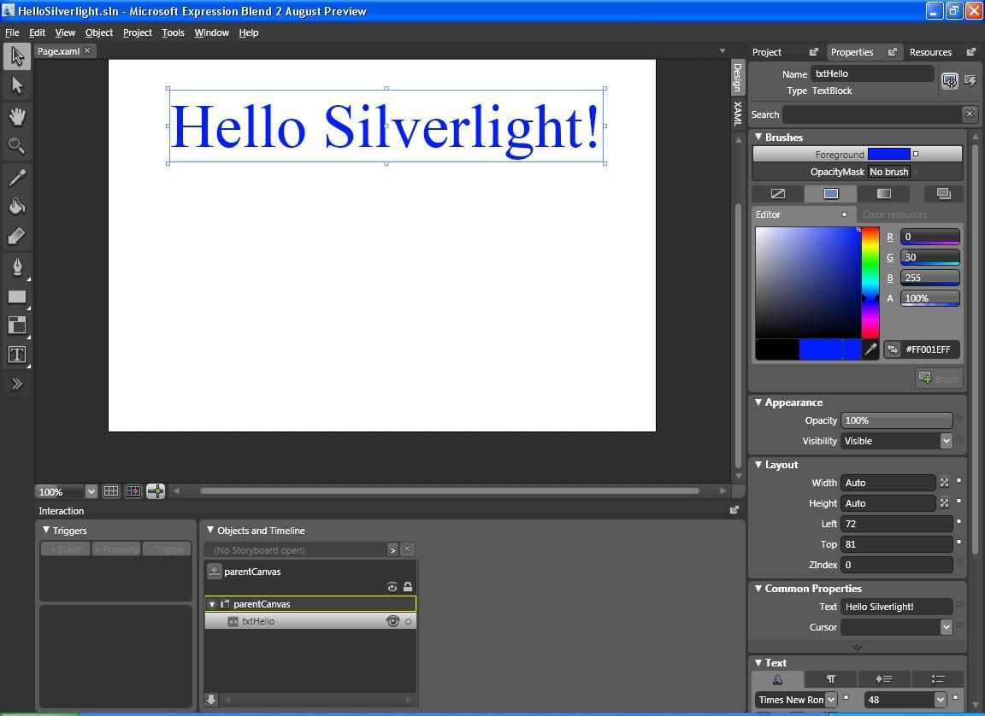Open the Visibility dropdown
The height and width of the screenshot is (716, 985).
tap(946, 441)
